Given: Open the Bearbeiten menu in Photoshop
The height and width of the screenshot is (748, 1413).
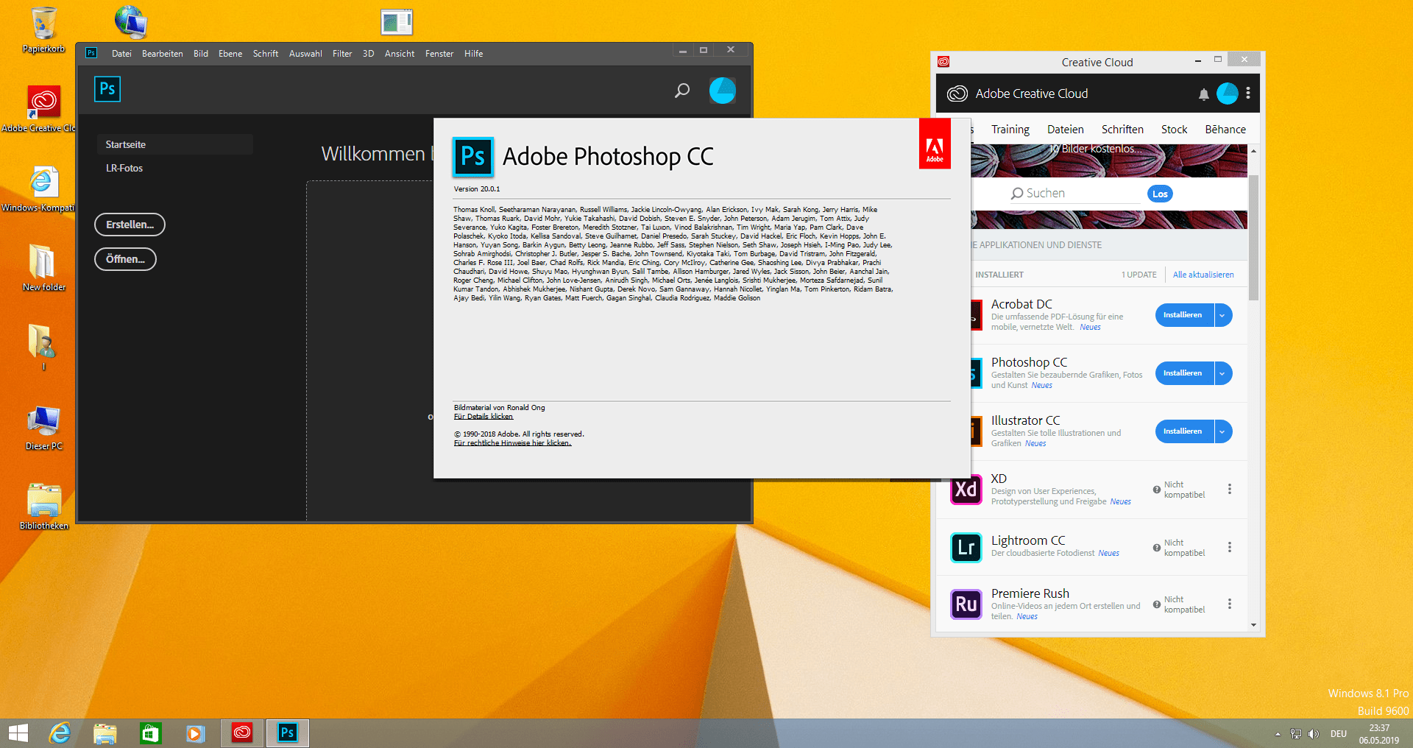Looking at the screenshot, I should coord(163,54).
